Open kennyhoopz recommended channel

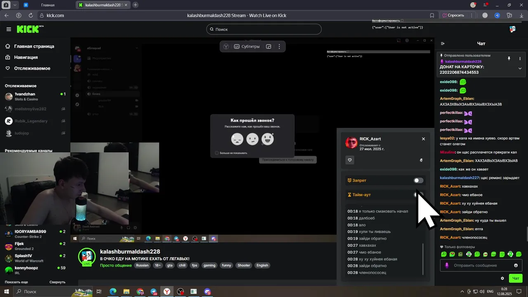click(x=35, y=270)
